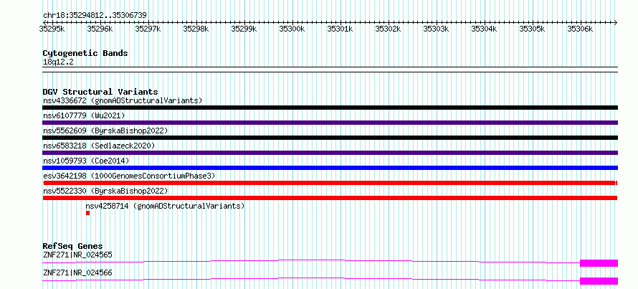
Task: Click the 35301k ruler tick label
Action: (x=340, y=29)
